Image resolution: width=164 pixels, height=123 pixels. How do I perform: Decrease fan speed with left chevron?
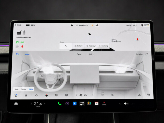click(x=76, y=95)
